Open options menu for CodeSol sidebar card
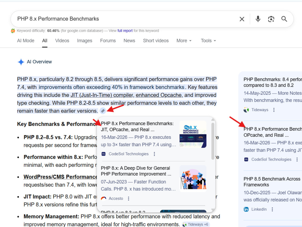 point(297,160)
